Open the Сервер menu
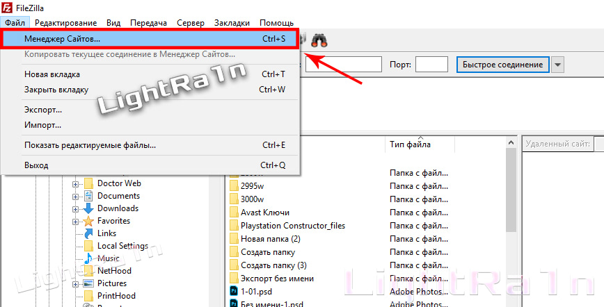Viewport: 604px width, 307px height. (x=191, y=23)
